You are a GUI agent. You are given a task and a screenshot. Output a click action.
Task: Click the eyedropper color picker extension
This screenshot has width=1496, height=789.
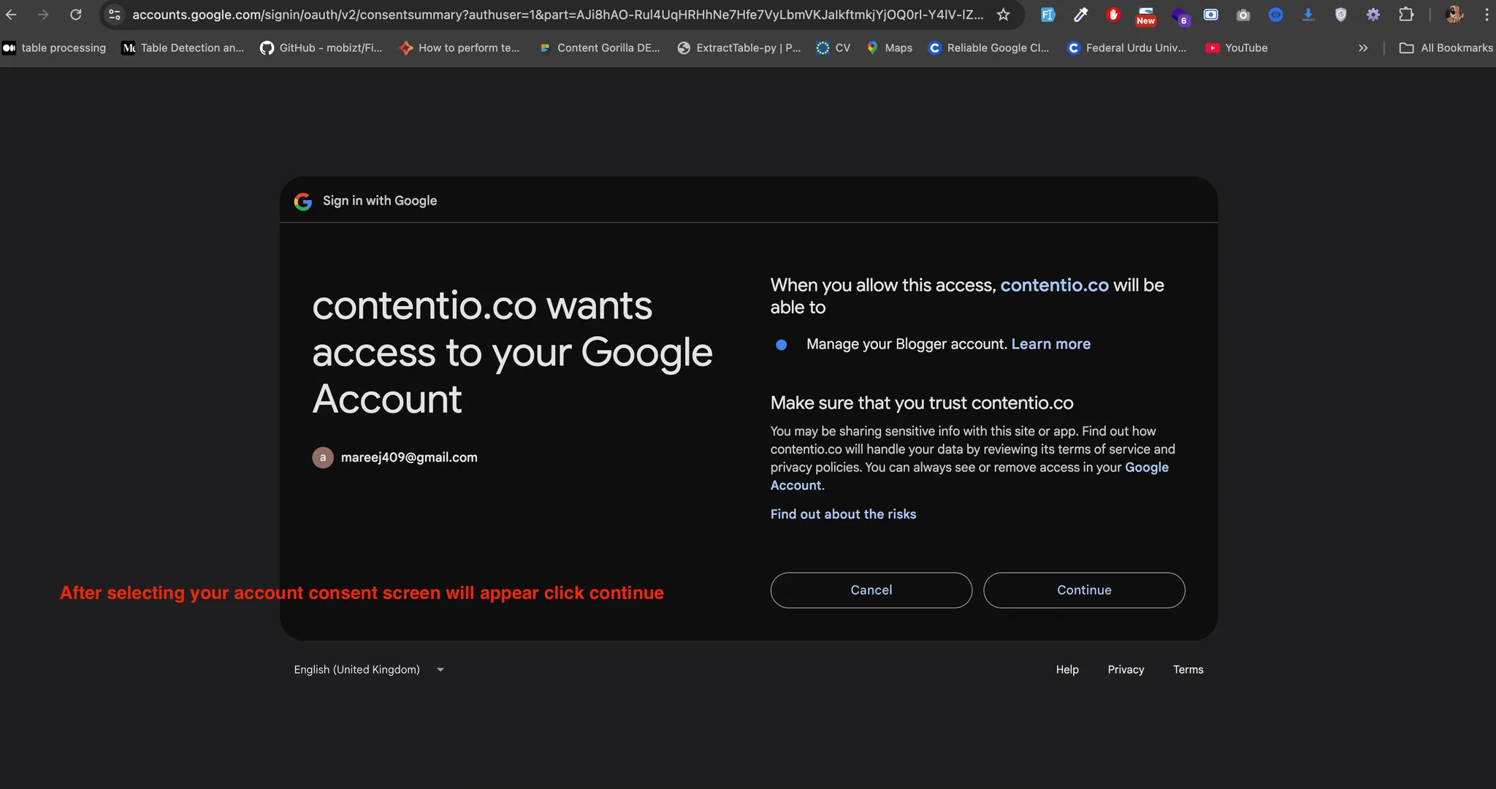(x=1081, y=15)
